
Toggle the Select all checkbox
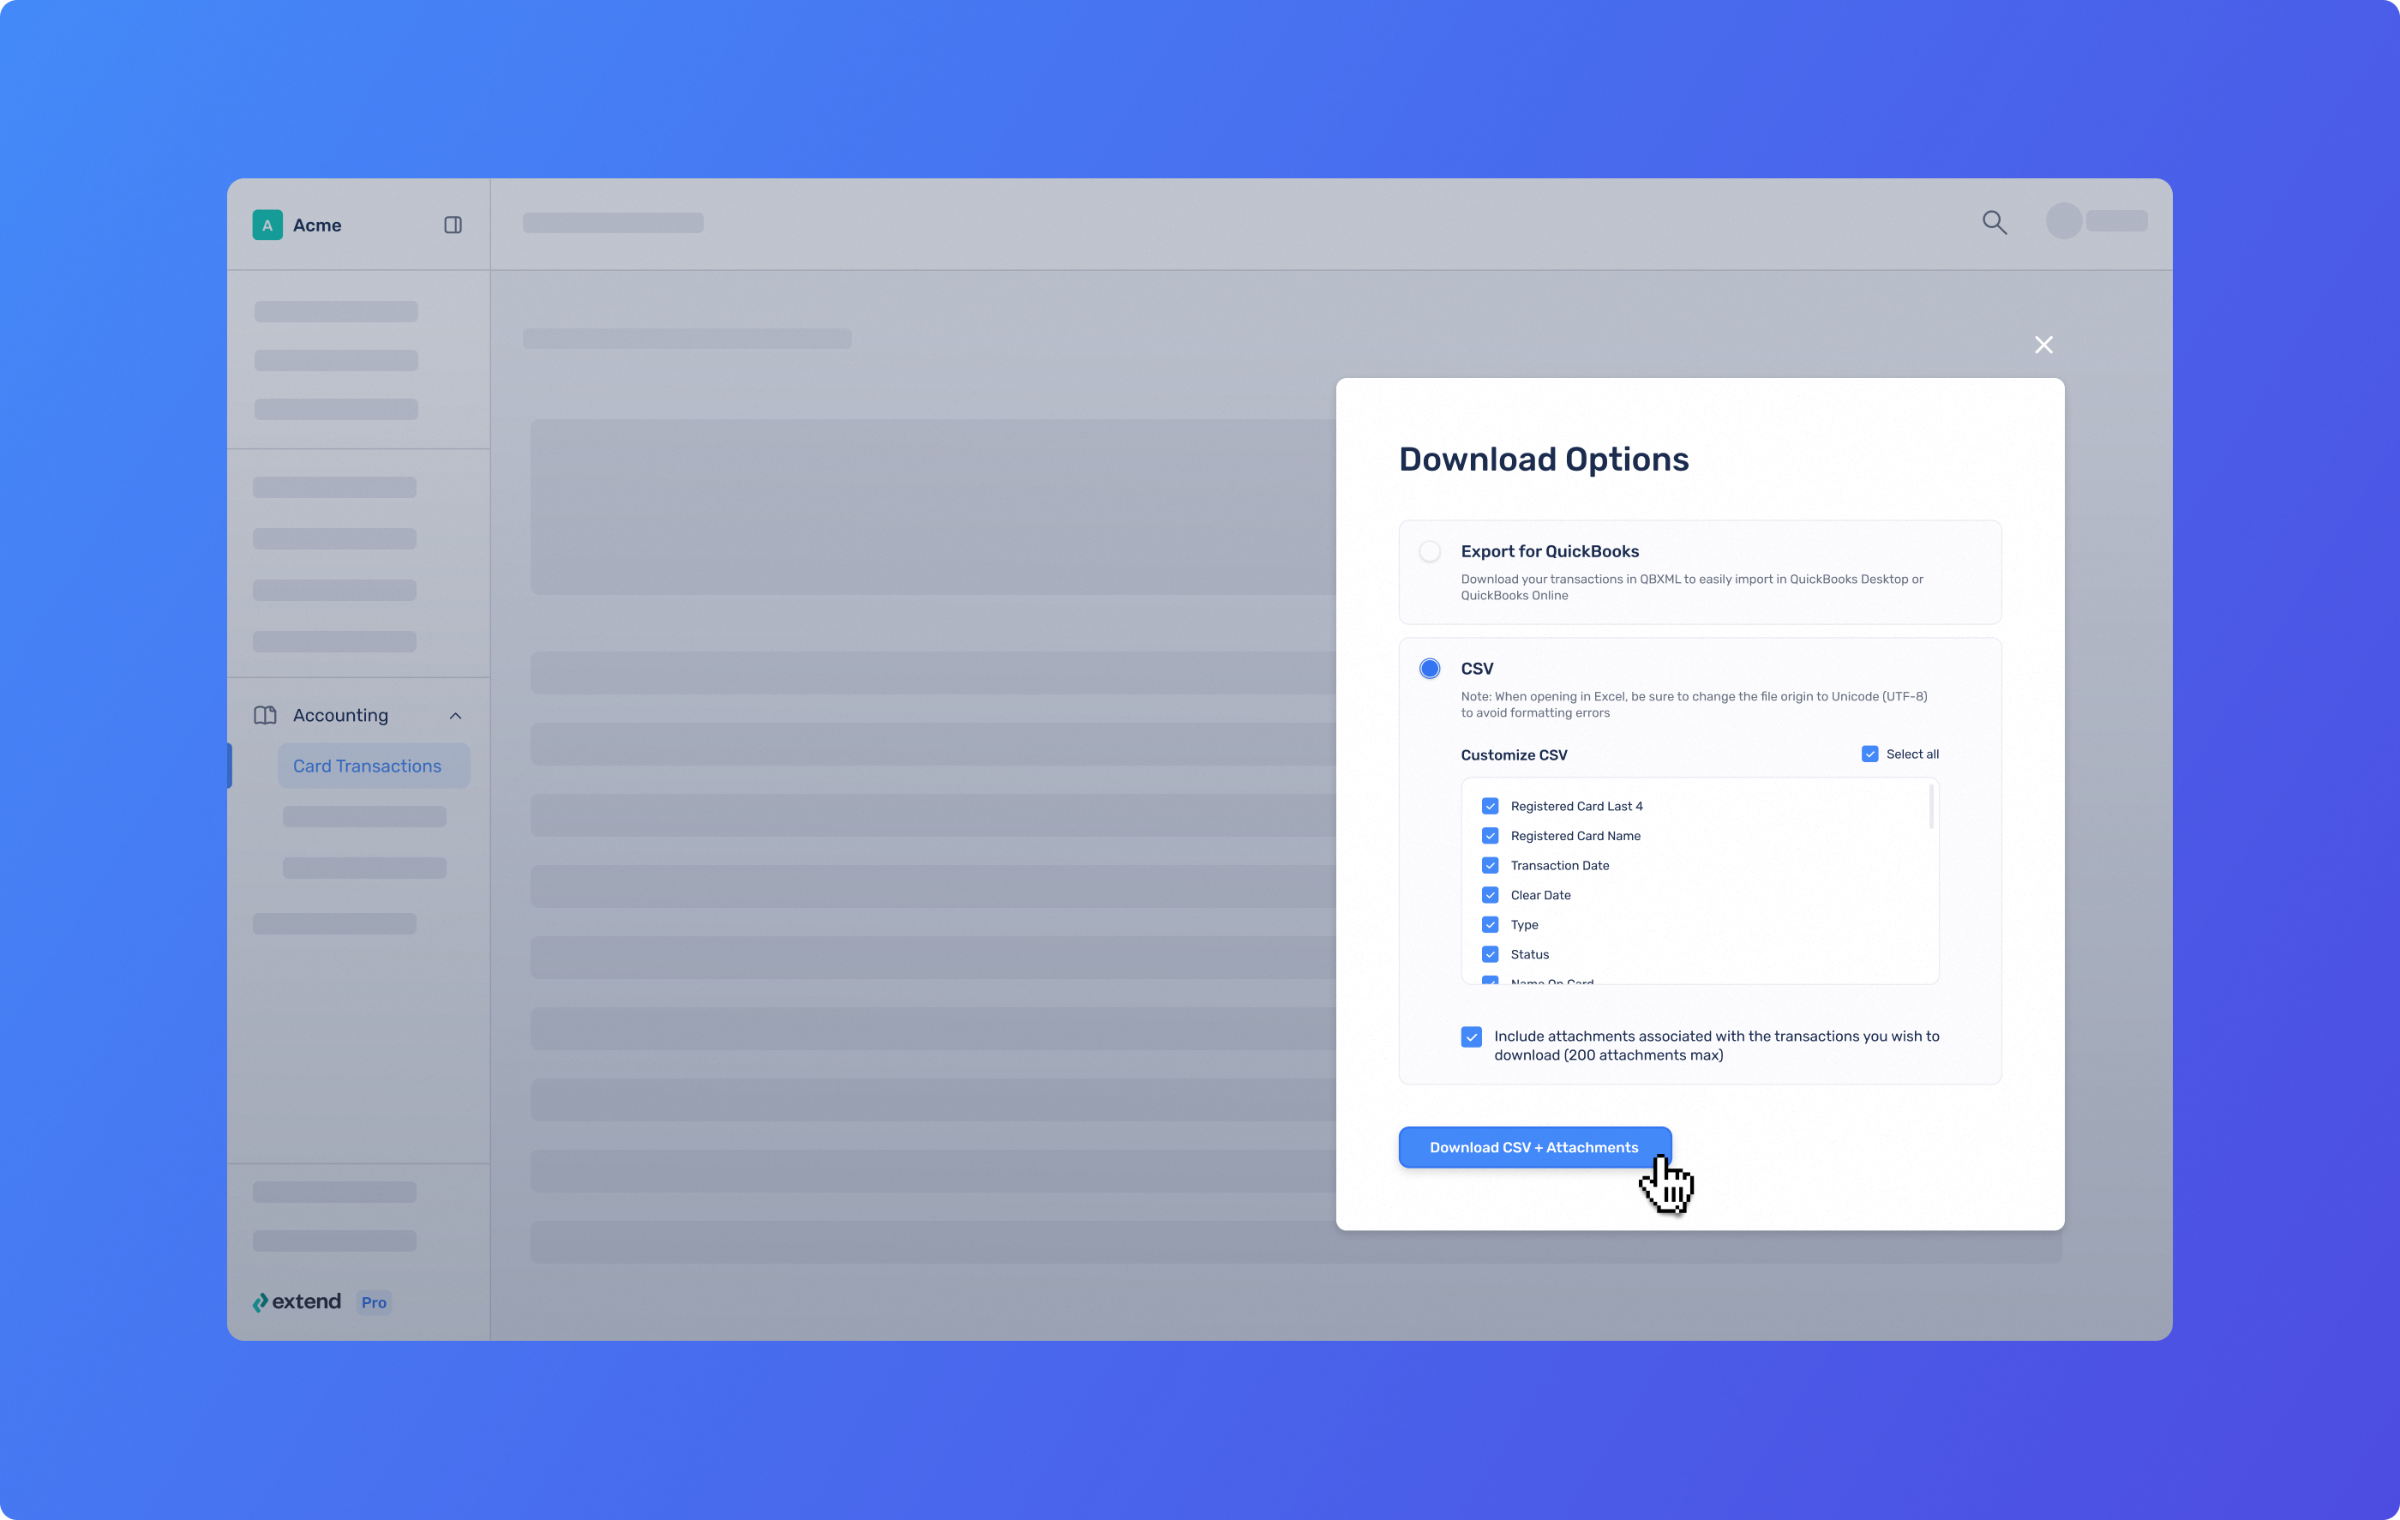pyautogui.click(x=1869, y=754)
